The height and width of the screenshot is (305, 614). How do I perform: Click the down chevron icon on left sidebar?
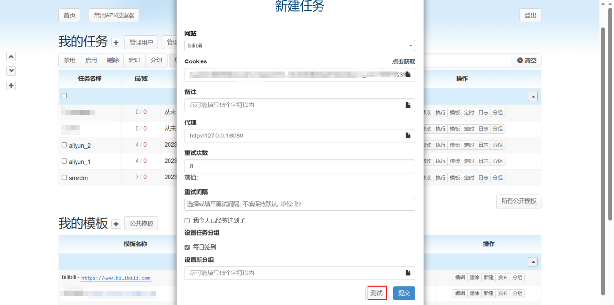(x=12, y=71)
